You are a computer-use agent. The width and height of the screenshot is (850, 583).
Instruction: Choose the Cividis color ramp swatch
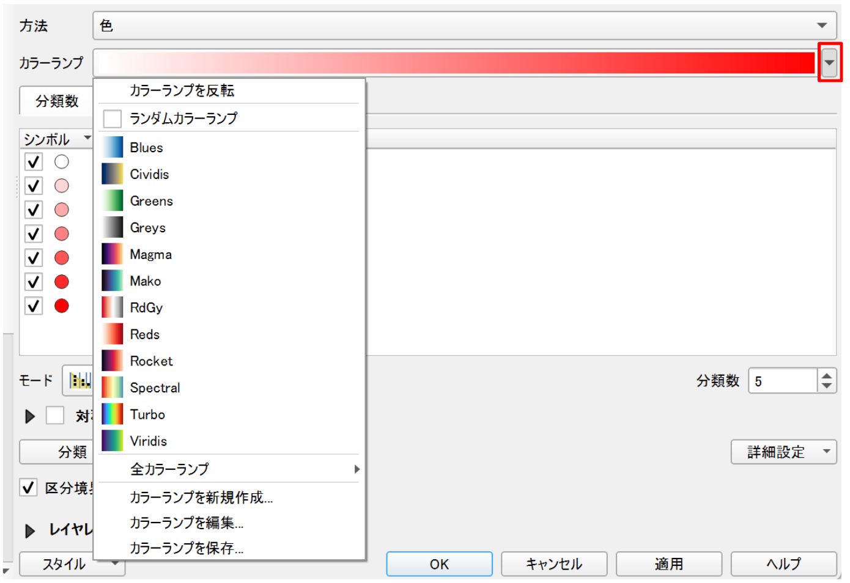coord(113,174)
